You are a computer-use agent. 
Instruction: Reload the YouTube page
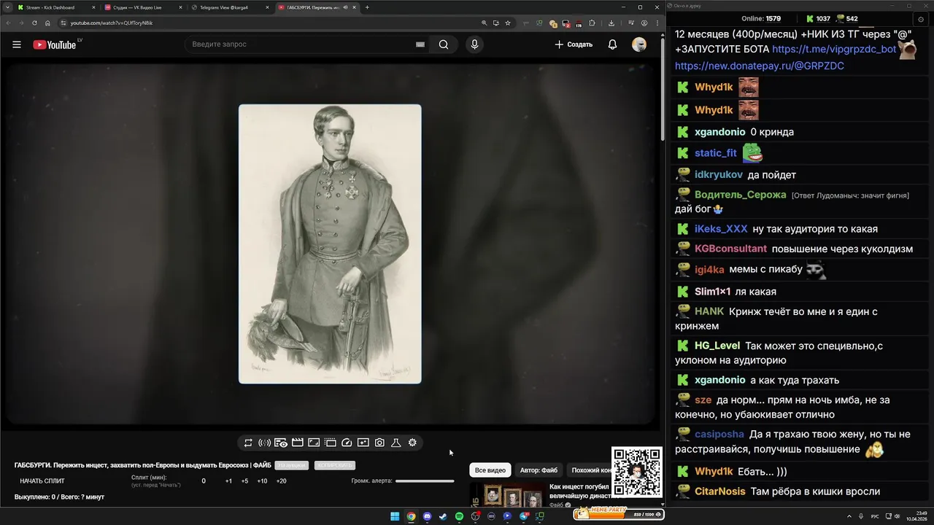34,23
